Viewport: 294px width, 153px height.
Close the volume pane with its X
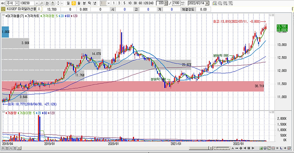tap(273, 112)
